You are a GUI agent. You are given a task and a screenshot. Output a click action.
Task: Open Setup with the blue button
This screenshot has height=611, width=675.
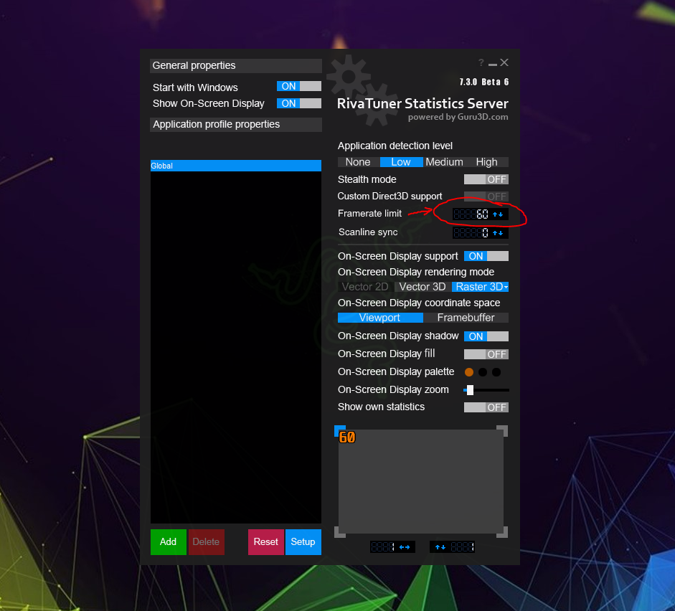(x=303, y=541)
